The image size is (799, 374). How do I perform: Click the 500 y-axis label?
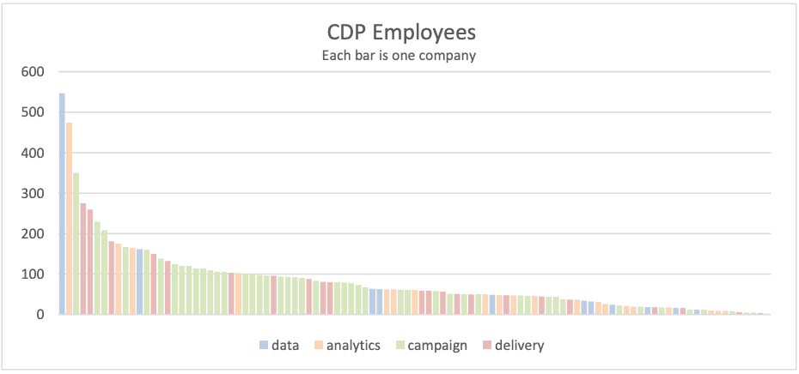pos(33,112)
